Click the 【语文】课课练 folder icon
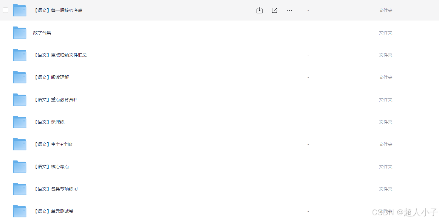 [20, 122]
